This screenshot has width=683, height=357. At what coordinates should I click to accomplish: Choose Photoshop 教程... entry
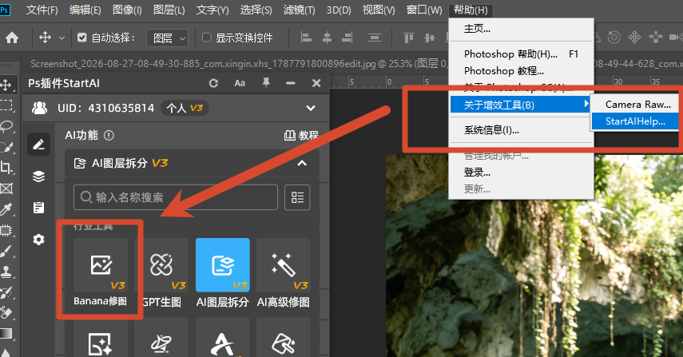(x=522, y=70)
